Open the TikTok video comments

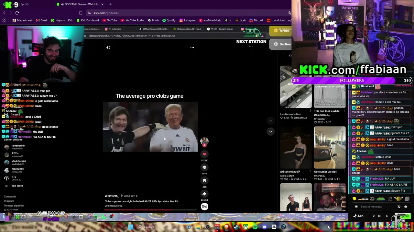pyautogui.click(x=204, y=167)
